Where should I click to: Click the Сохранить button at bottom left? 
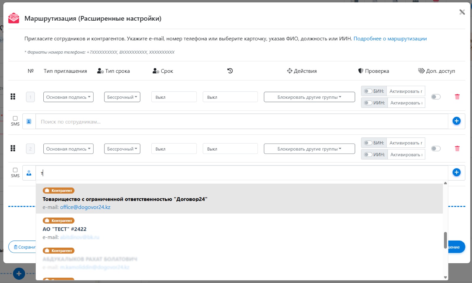click(23, 247)
